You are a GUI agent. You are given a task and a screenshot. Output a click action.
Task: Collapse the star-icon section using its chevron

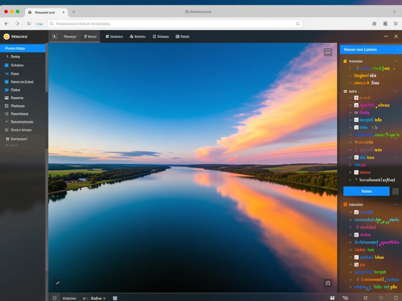pos(396,61)
